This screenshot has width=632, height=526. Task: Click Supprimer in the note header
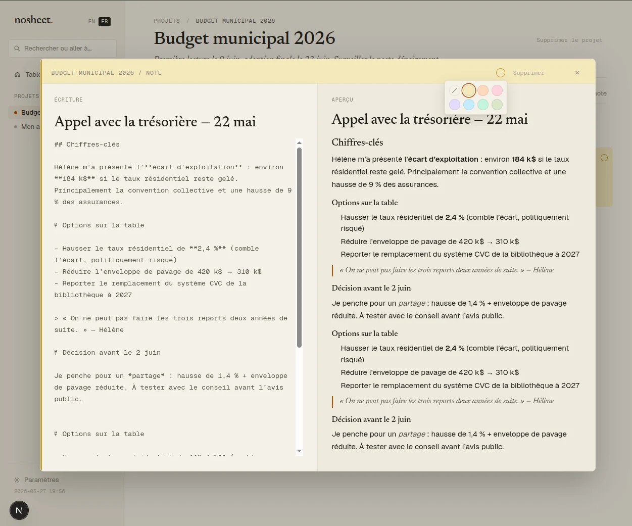(528, 73)
